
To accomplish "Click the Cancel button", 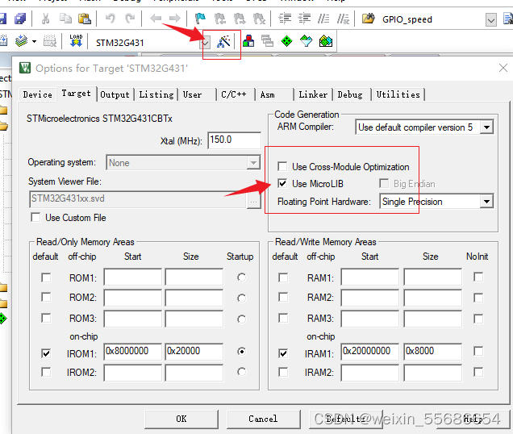I will [x=263, y=419].
